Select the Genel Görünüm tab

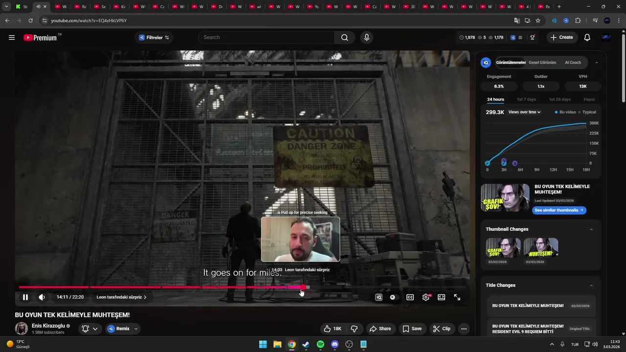542,63
